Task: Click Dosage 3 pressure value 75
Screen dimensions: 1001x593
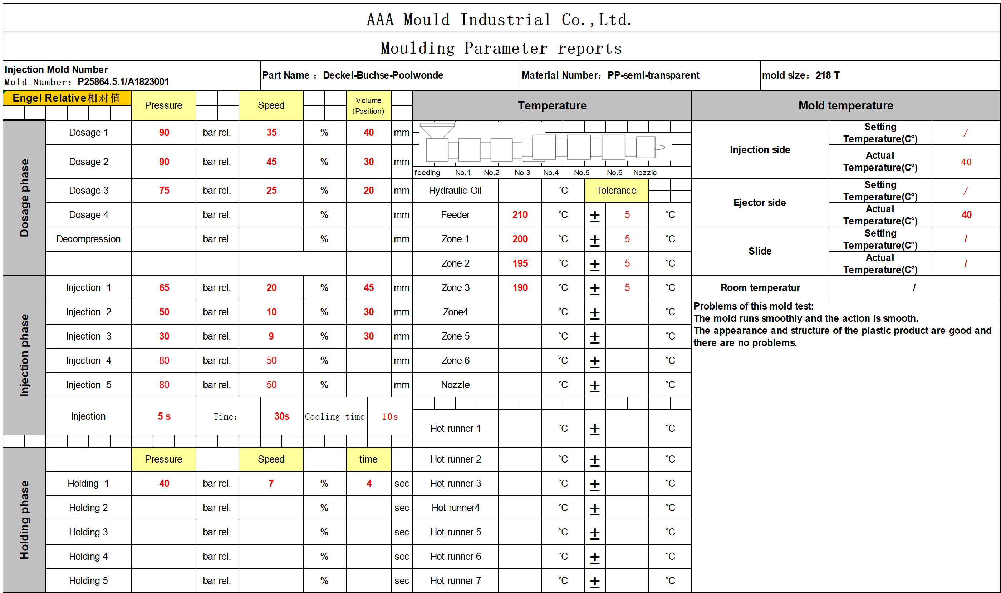Action: (x=164, y=190)
